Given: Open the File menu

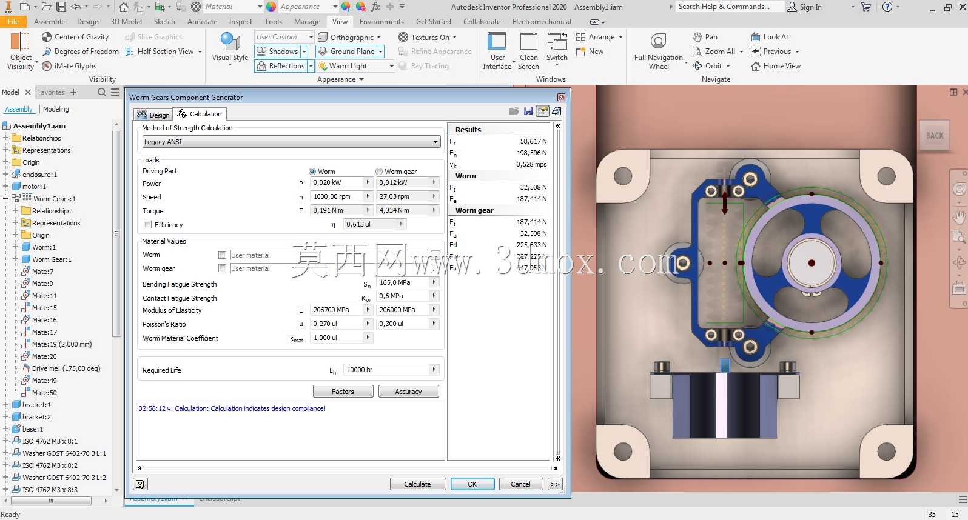Looking at the screenshot, I should pyautogui.click(x=13, y=22).
